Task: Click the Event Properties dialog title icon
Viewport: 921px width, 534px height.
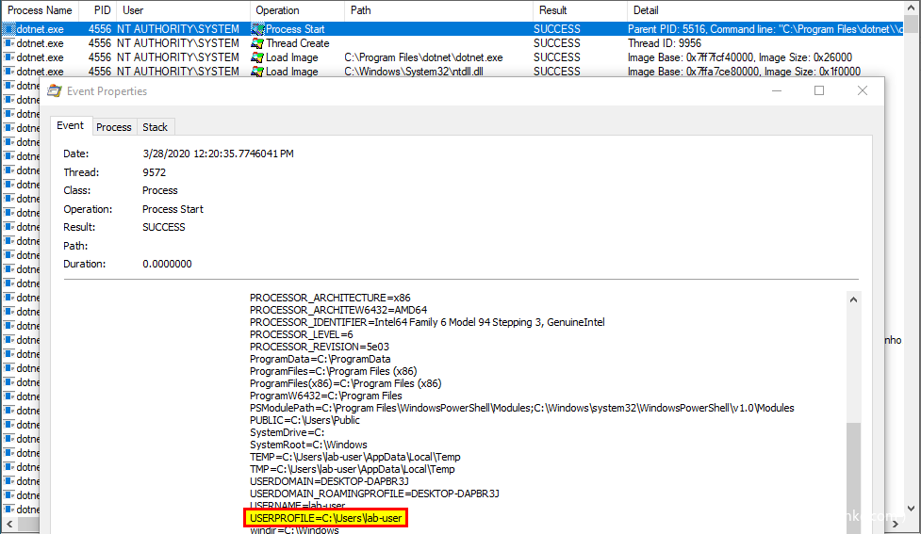Action: click(55, 91)
